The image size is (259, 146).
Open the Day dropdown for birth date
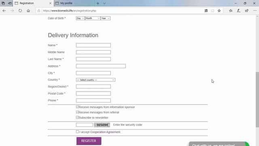(x=80, y=18)
